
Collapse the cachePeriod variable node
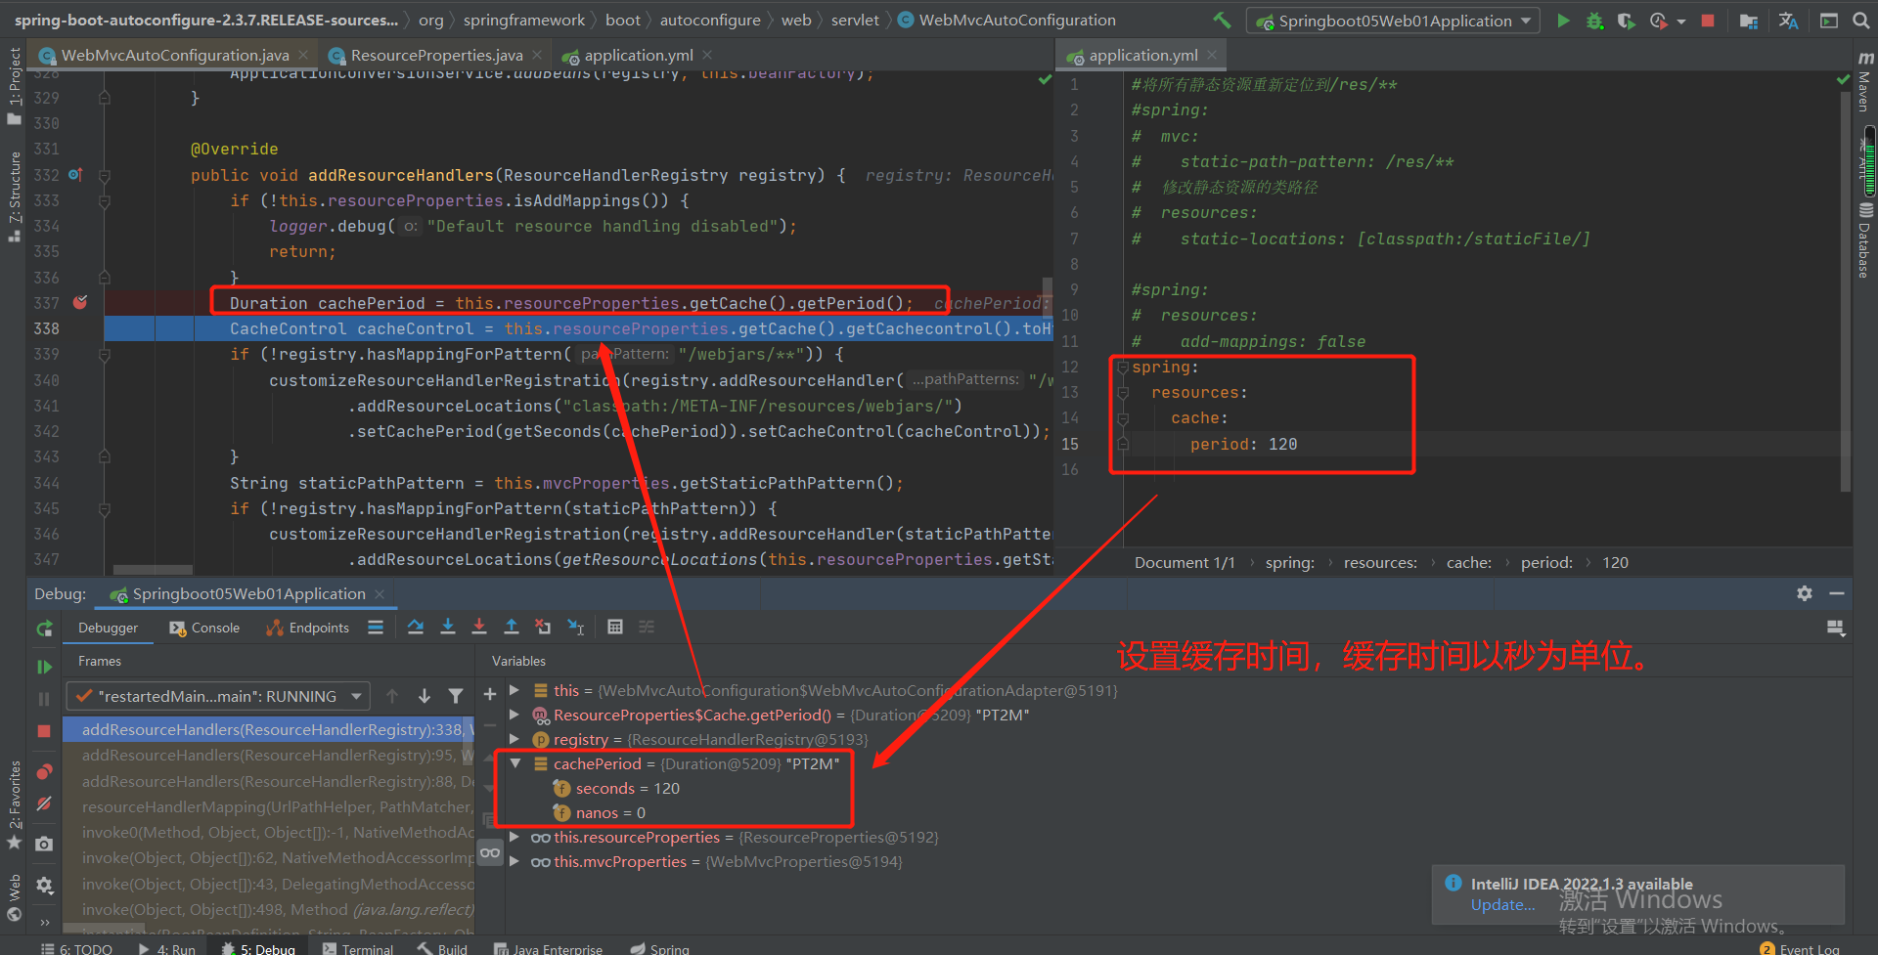[514, 763]
